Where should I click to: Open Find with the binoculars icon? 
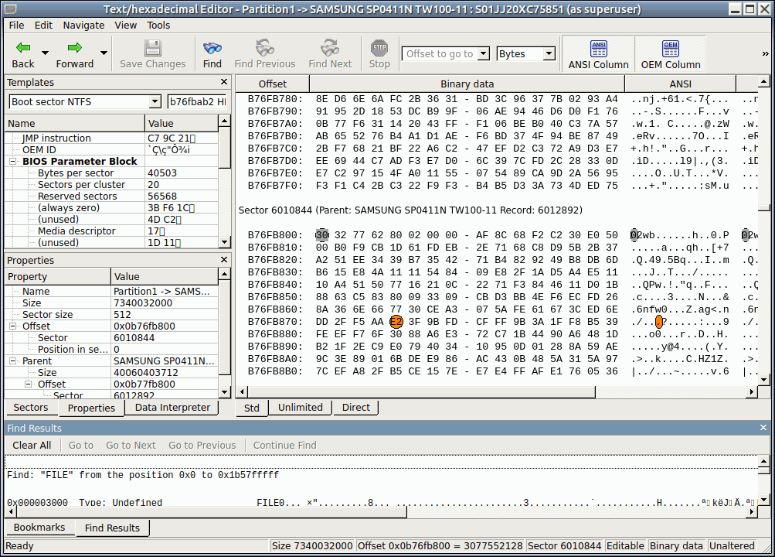pos(212,48)
